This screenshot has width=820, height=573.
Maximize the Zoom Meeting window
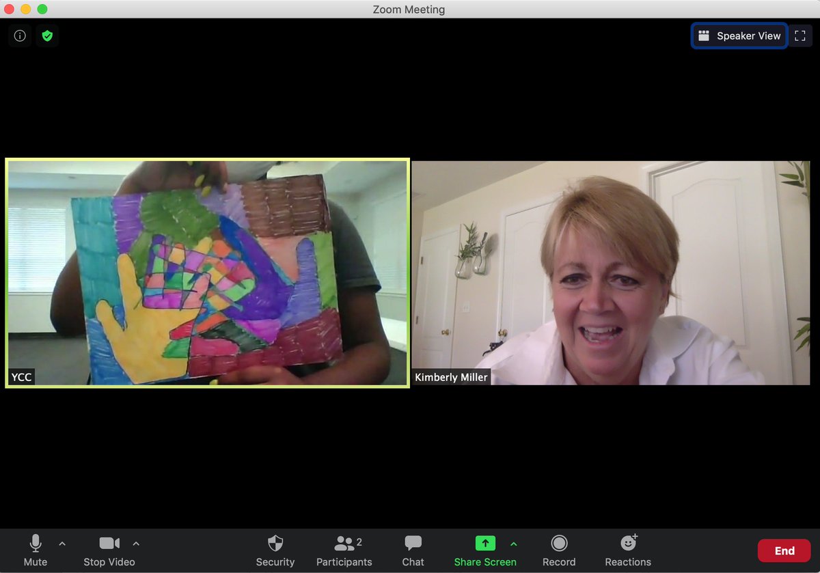42,9
